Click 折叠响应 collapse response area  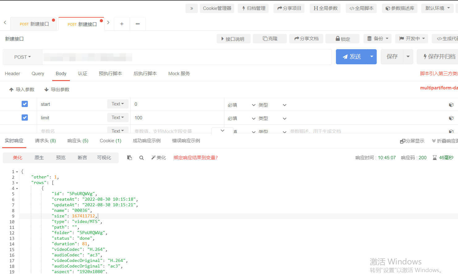click(445, 141)
